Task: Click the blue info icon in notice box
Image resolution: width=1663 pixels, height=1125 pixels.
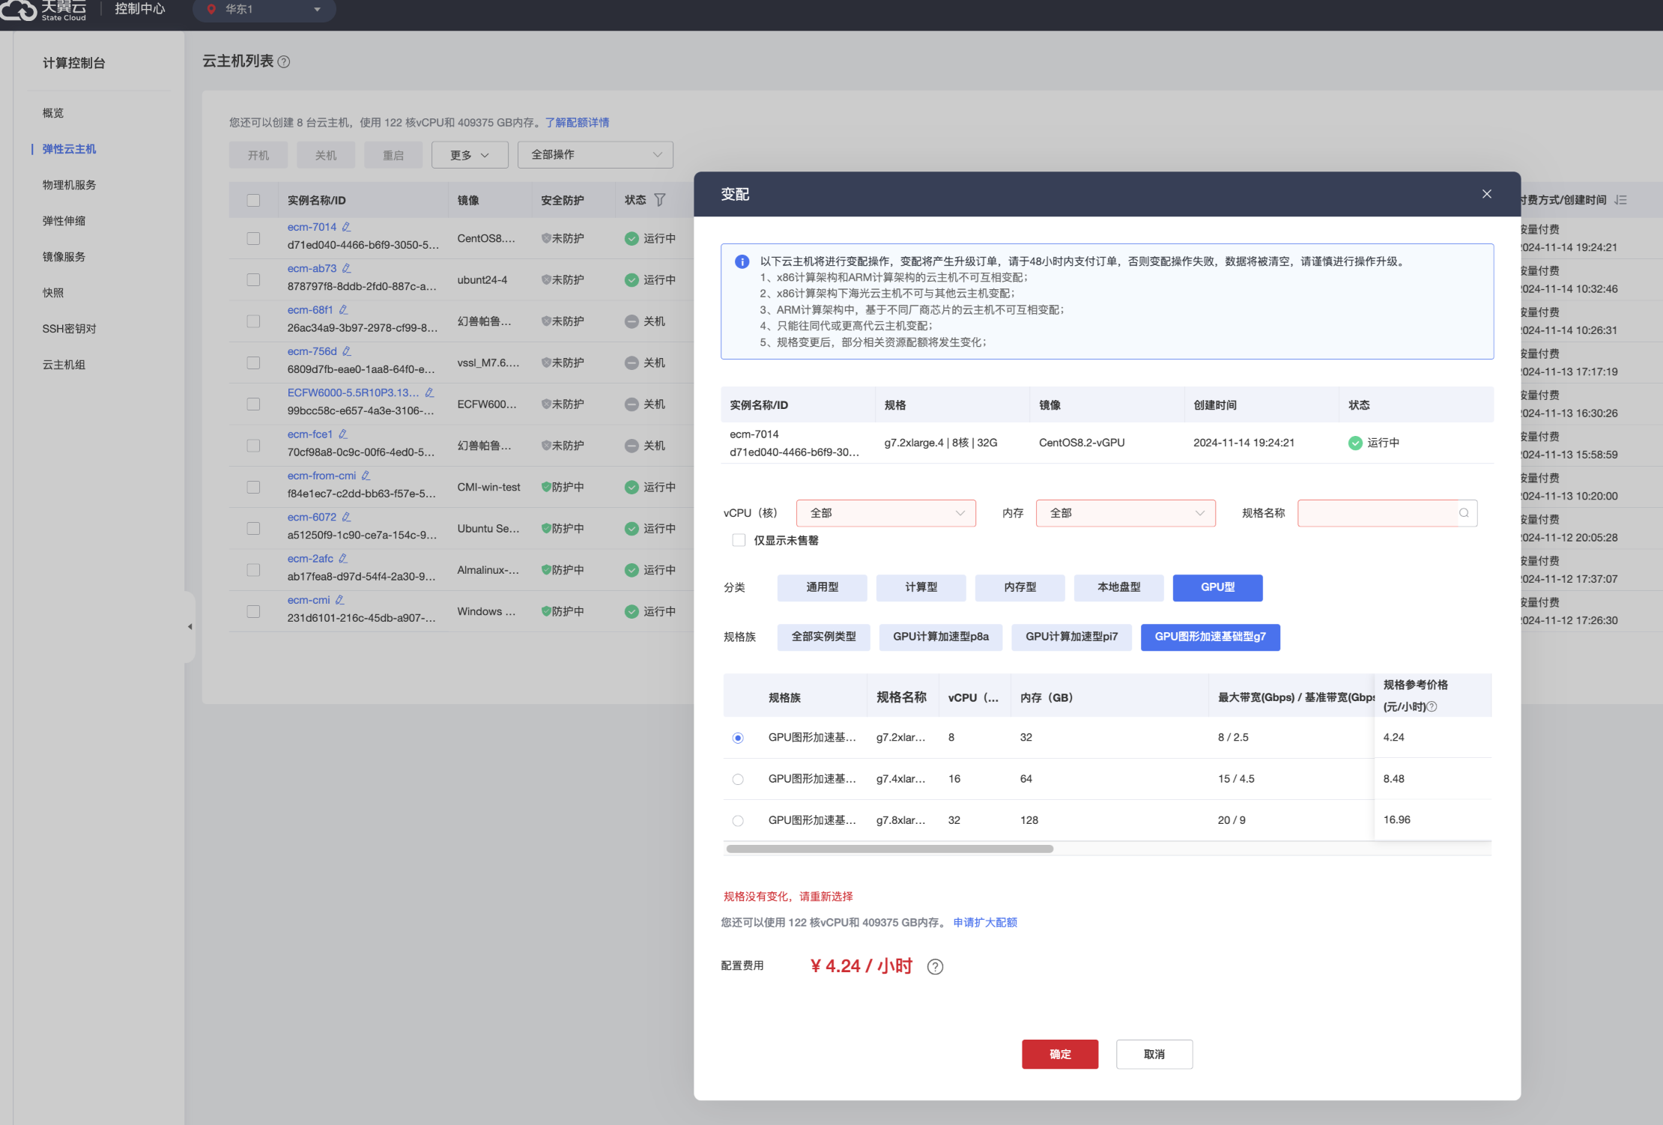Action: click(742, 261)
